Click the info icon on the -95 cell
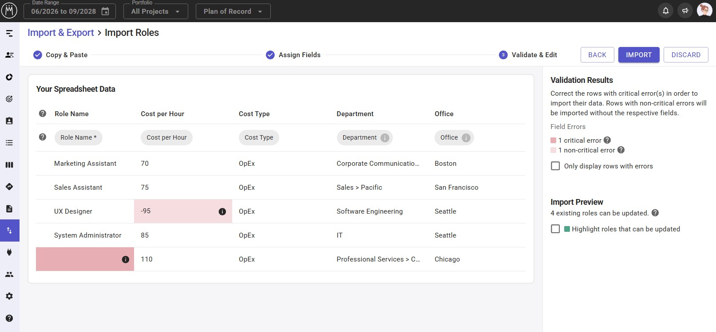Image resolution: width=716 pixels, height=332 pixels. pyautogui.click(x=222, y=211)
